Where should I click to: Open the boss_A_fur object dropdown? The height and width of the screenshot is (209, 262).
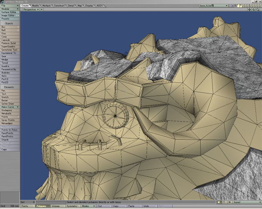coord(214,6)
